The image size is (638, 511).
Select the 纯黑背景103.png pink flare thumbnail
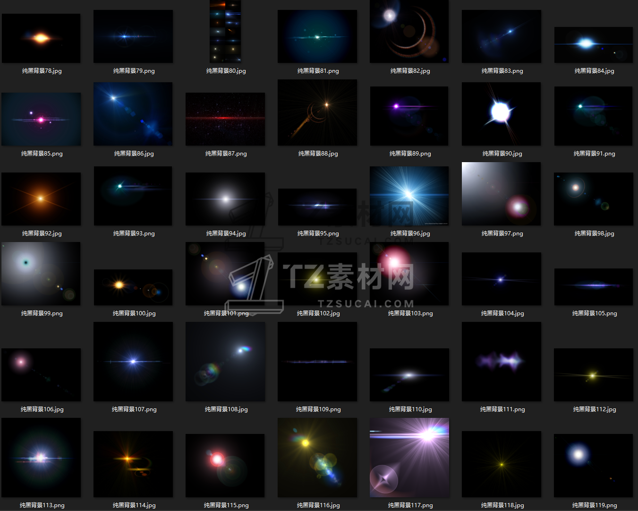[x=409, y=274]
